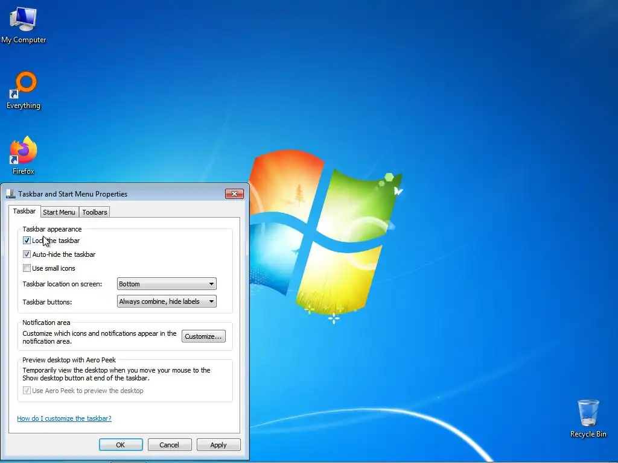The width and height of the screenshot is (618, 463).
Task: Click the Customize... notification button
Action: pos(203,336)
